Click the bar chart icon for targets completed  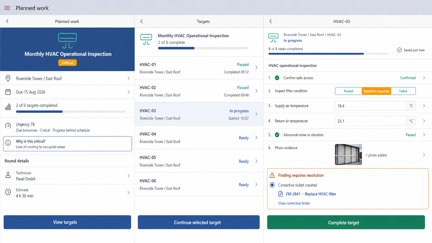(8, 107)
